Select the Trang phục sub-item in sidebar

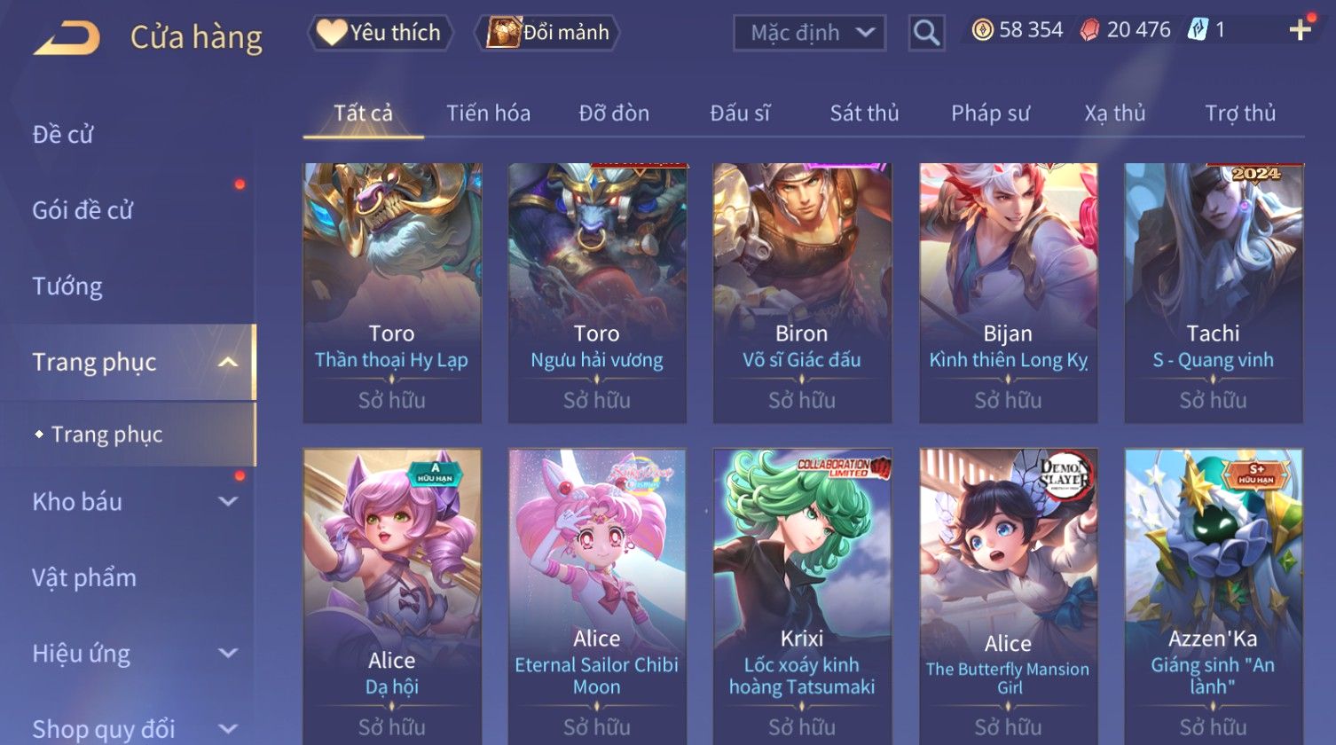tap(106, 435)
